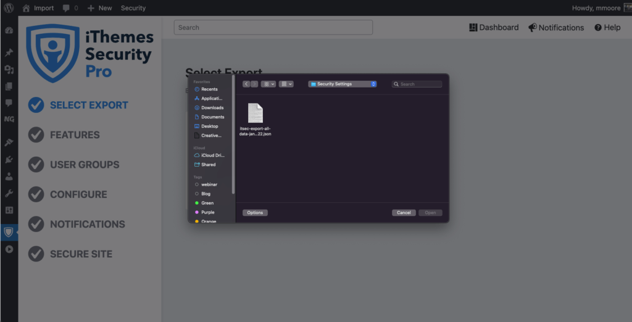Open Plugins plug icon in sidebar
632x322 pixels.
[9, 160]
